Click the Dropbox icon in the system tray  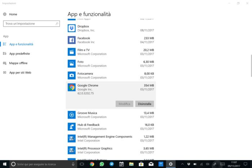pyautogui.click(x=189, y=164)
